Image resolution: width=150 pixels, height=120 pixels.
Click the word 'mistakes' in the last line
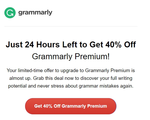tap(109, 86)
